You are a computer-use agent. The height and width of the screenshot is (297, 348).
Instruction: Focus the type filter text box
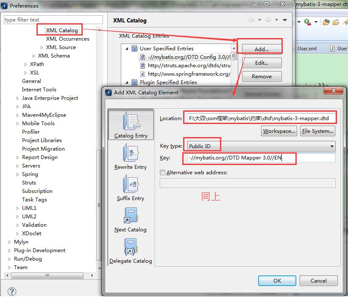click(x=53, y=20)
